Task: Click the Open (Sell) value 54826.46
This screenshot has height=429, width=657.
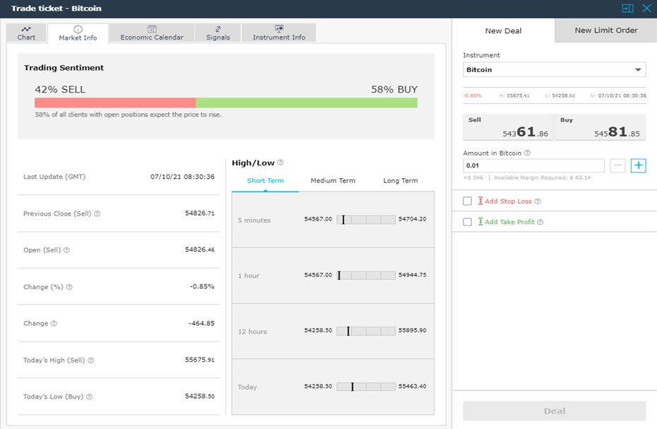Action: (x=199, y=249)
